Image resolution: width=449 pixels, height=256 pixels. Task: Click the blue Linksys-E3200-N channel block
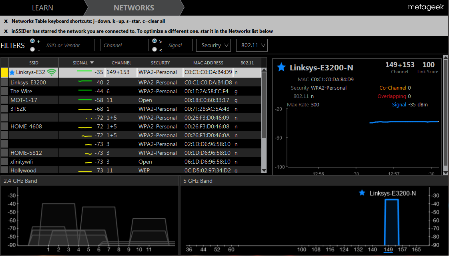click(x=391, y=222)
